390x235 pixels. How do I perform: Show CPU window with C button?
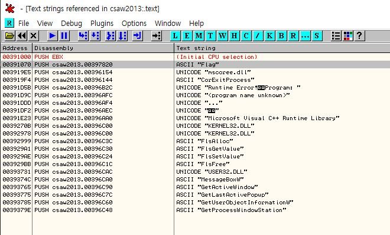click(246, 36)
